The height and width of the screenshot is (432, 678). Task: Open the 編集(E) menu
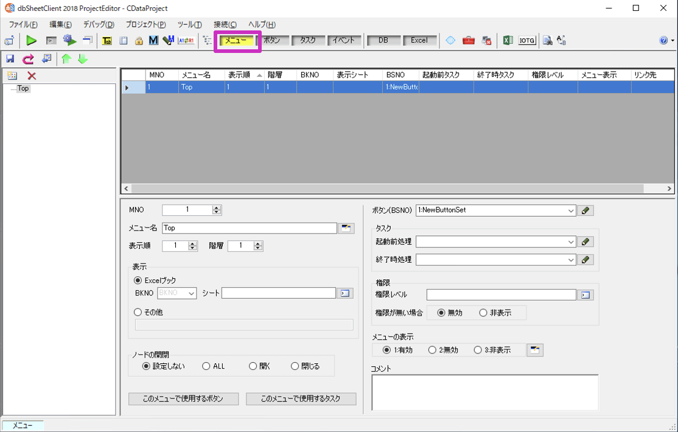[x=60, y=25]
